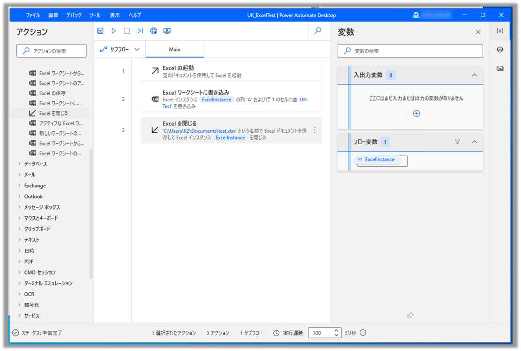The height and width of the screenshot is (351, 521).
Task: Open the account environment icon in title bar
Action: [x=416, y=15]
